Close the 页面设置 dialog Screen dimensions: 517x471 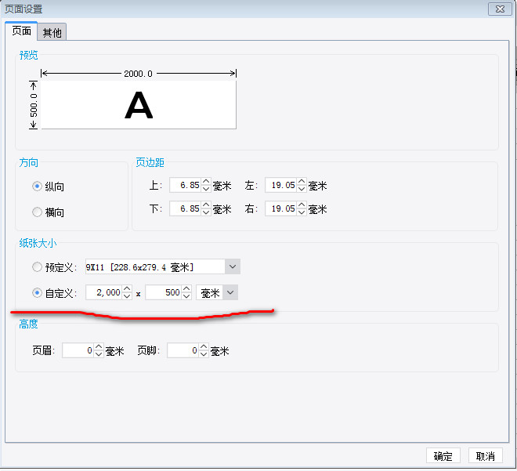(500, 9)
